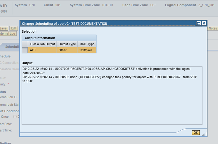Sort by 'Output Type' column header

coord(67,44)
